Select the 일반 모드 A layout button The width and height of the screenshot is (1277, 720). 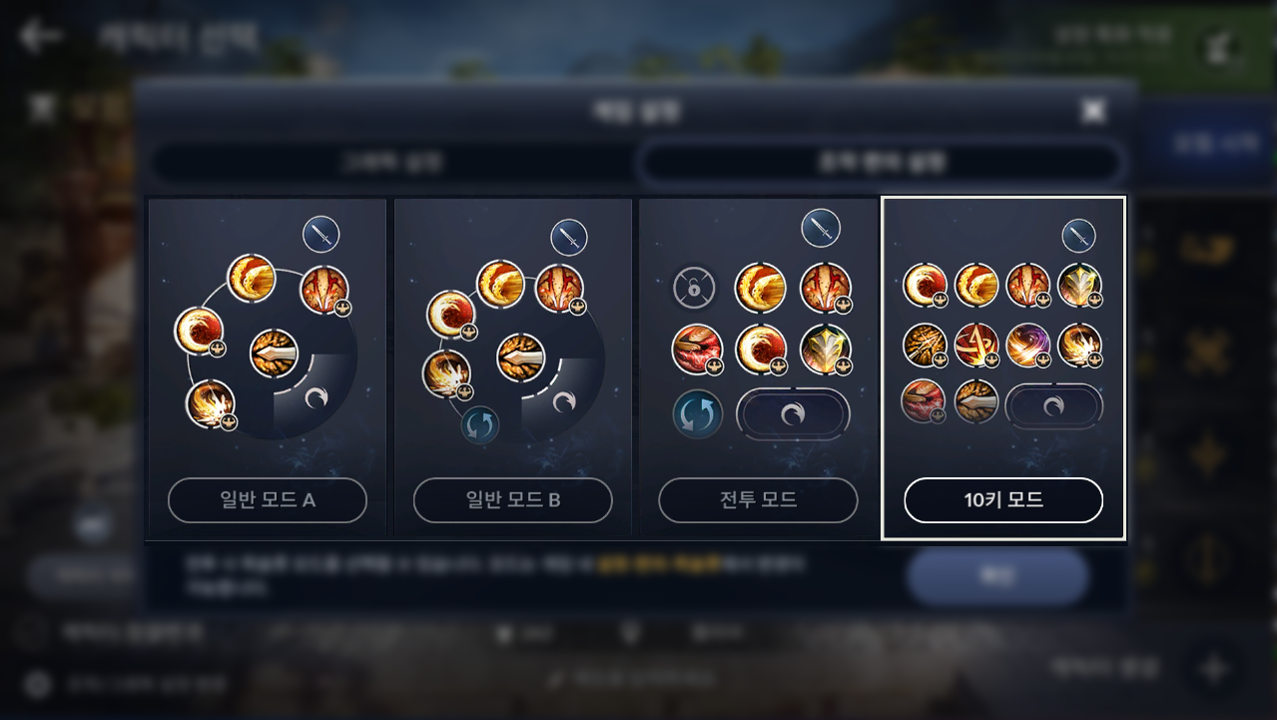[x=268, y=500]
